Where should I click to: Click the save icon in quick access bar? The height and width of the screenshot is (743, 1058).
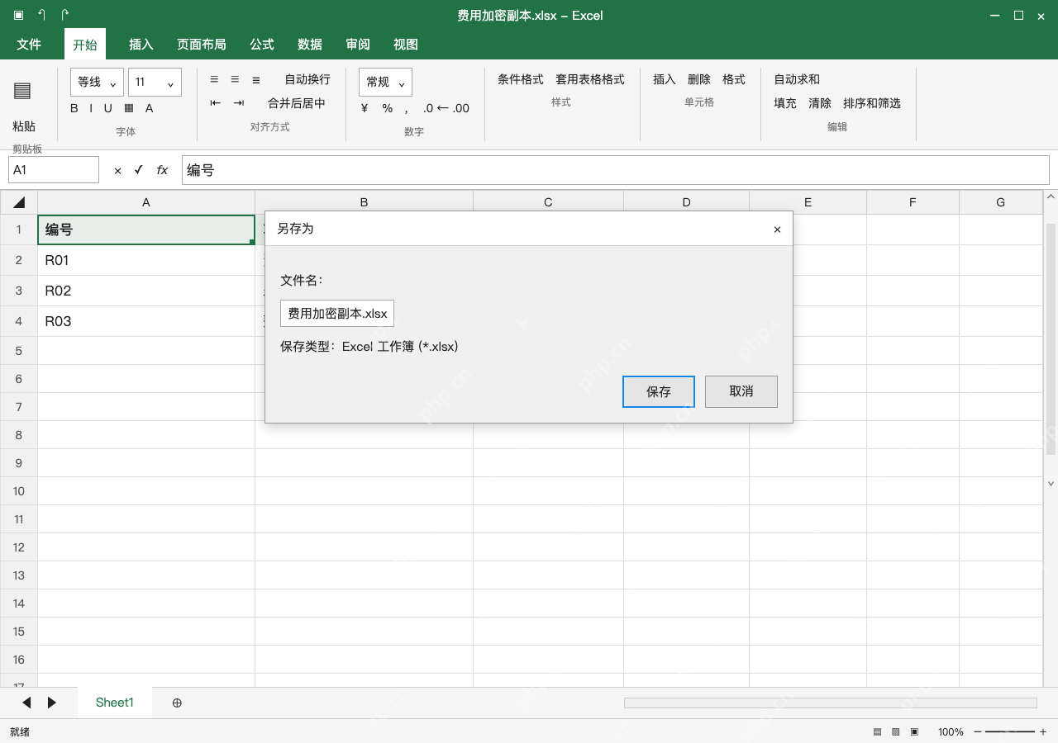[18, 15]
